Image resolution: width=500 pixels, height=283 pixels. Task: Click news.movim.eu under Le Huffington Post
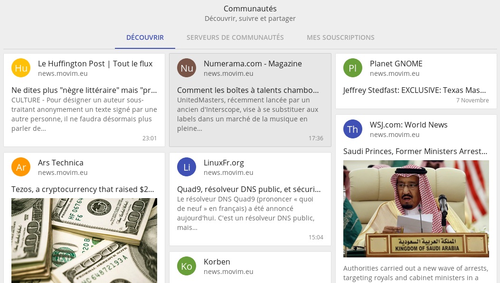tap(63, 73)
